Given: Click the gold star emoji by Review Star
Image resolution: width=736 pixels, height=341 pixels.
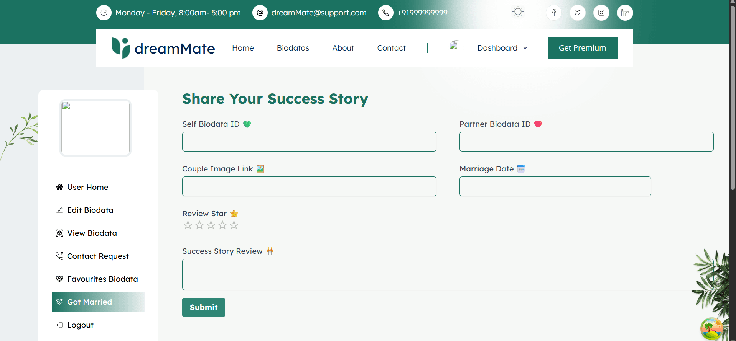Looking at the screenshot, I should 234,214.
